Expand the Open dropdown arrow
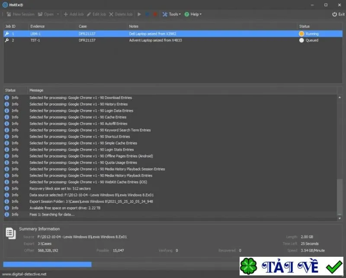346x278 pixels. (58, 14)
